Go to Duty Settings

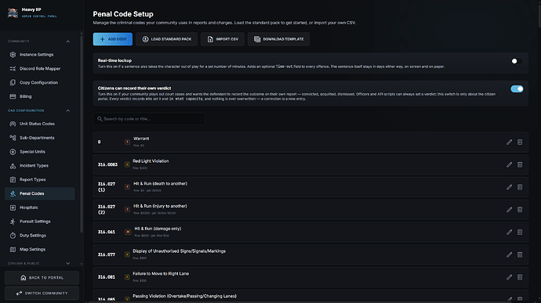tap(40, 236)
